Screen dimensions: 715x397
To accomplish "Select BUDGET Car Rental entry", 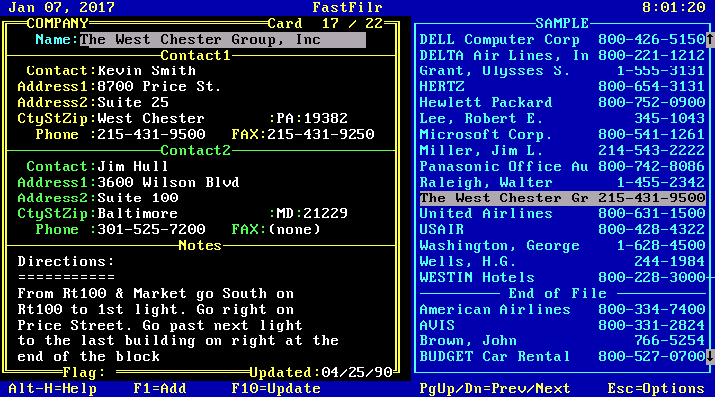I will 562,356.
